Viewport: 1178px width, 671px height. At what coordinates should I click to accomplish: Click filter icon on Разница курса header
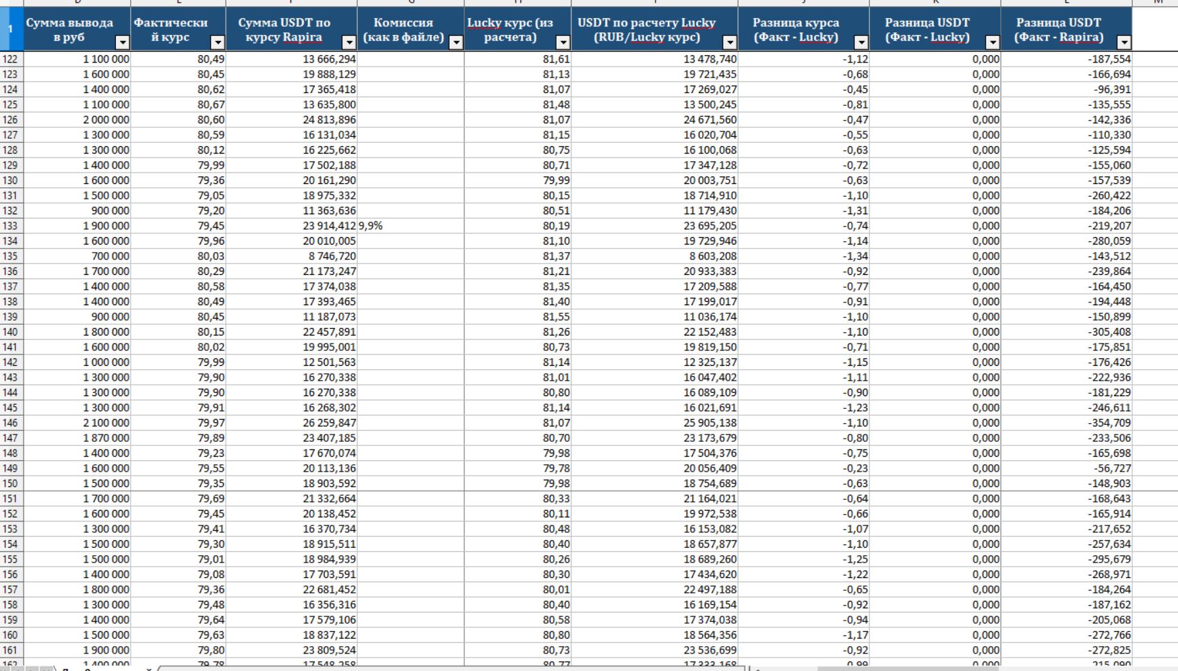tap(861, 42)
